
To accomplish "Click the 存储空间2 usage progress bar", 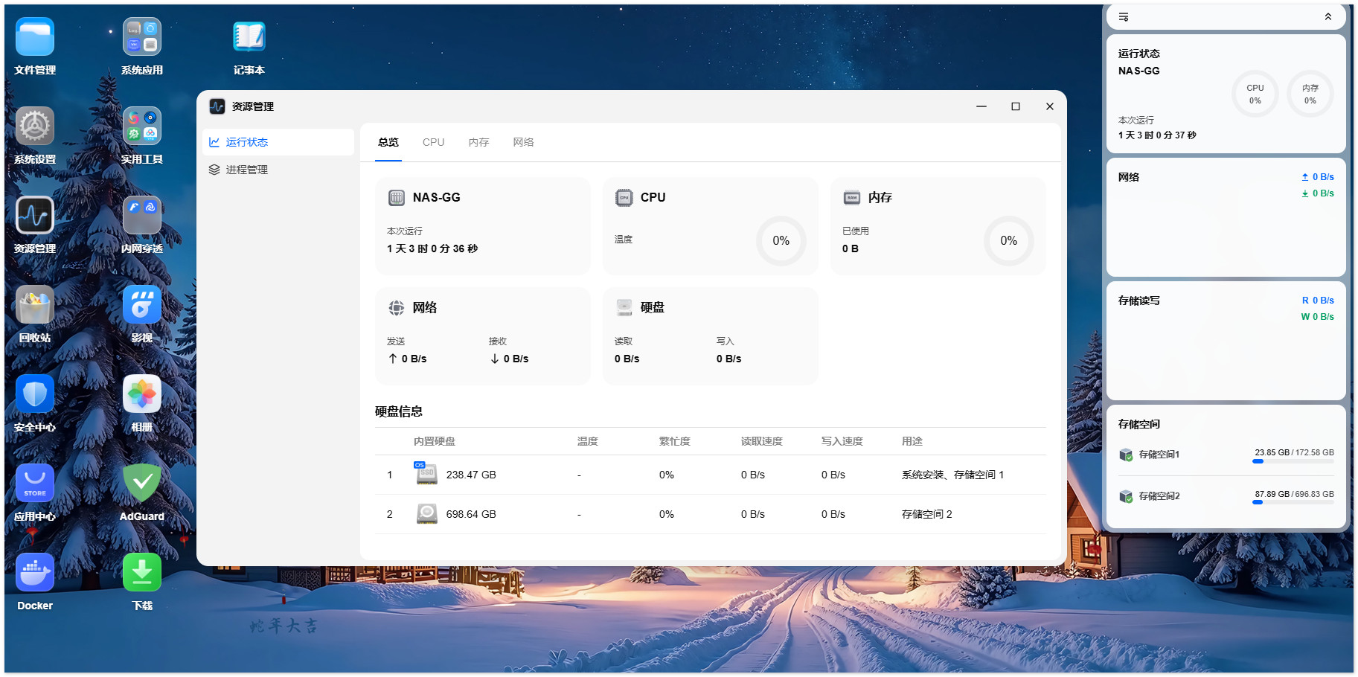I will [1293, 503].
